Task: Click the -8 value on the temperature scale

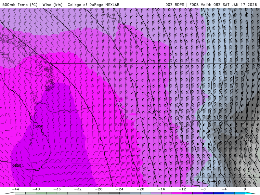Action: click(x=203, y=189)
